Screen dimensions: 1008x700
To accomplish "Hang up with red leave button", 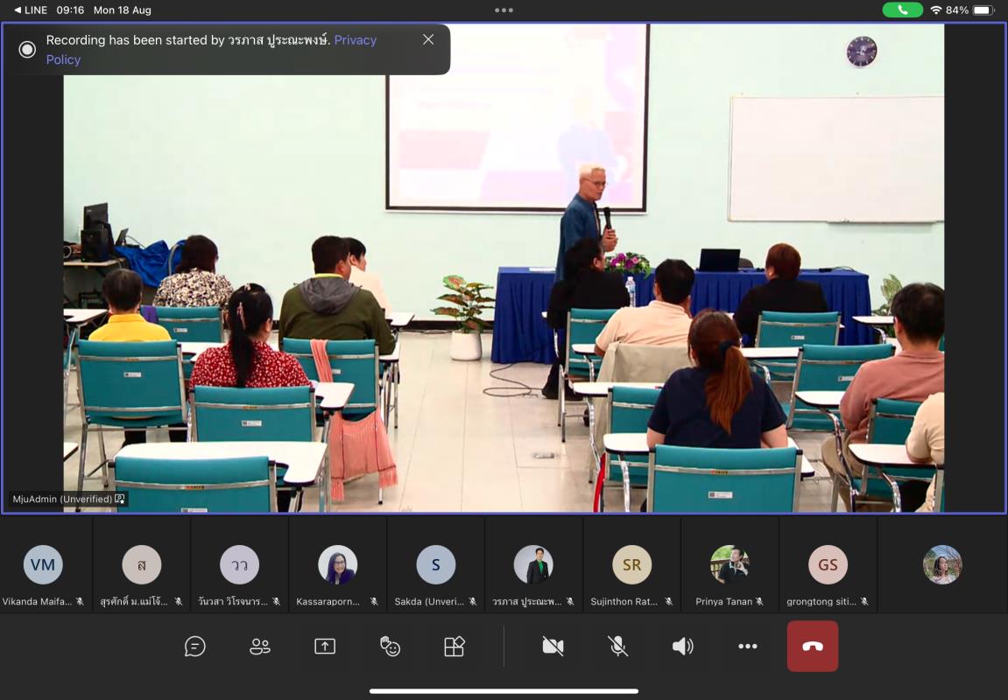I will (x=812, y=647).
